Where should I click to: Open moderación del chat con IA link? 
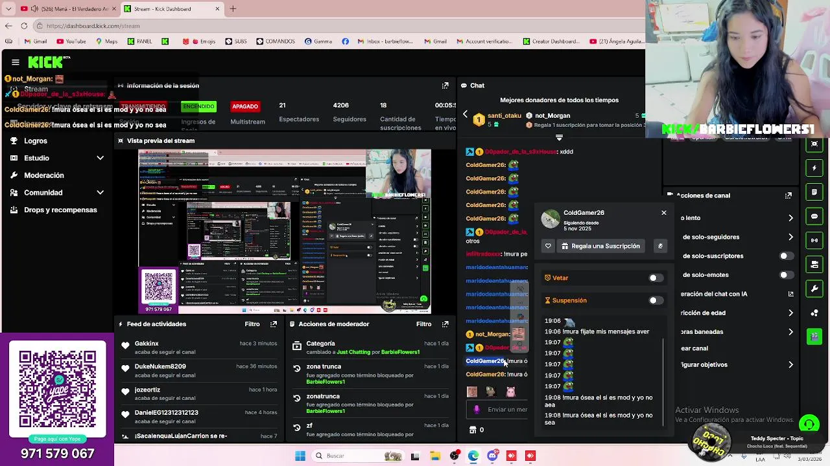(790, 294)
